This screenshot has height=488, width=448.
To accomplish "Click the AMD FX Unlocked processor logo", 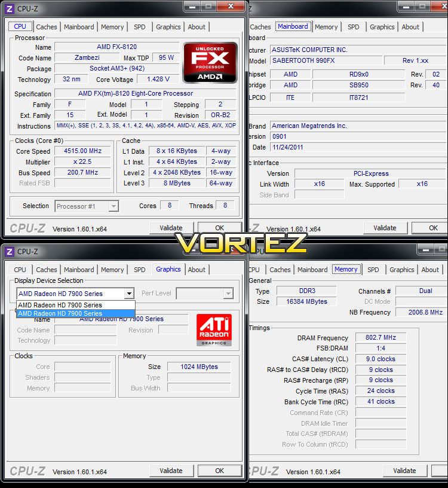I will click(210, 63).
